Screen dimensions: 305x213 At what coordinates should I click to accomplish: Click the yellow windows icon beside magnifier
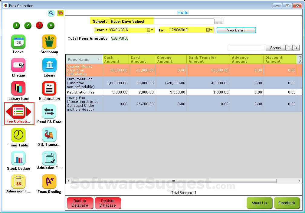(x=60, y=13)
